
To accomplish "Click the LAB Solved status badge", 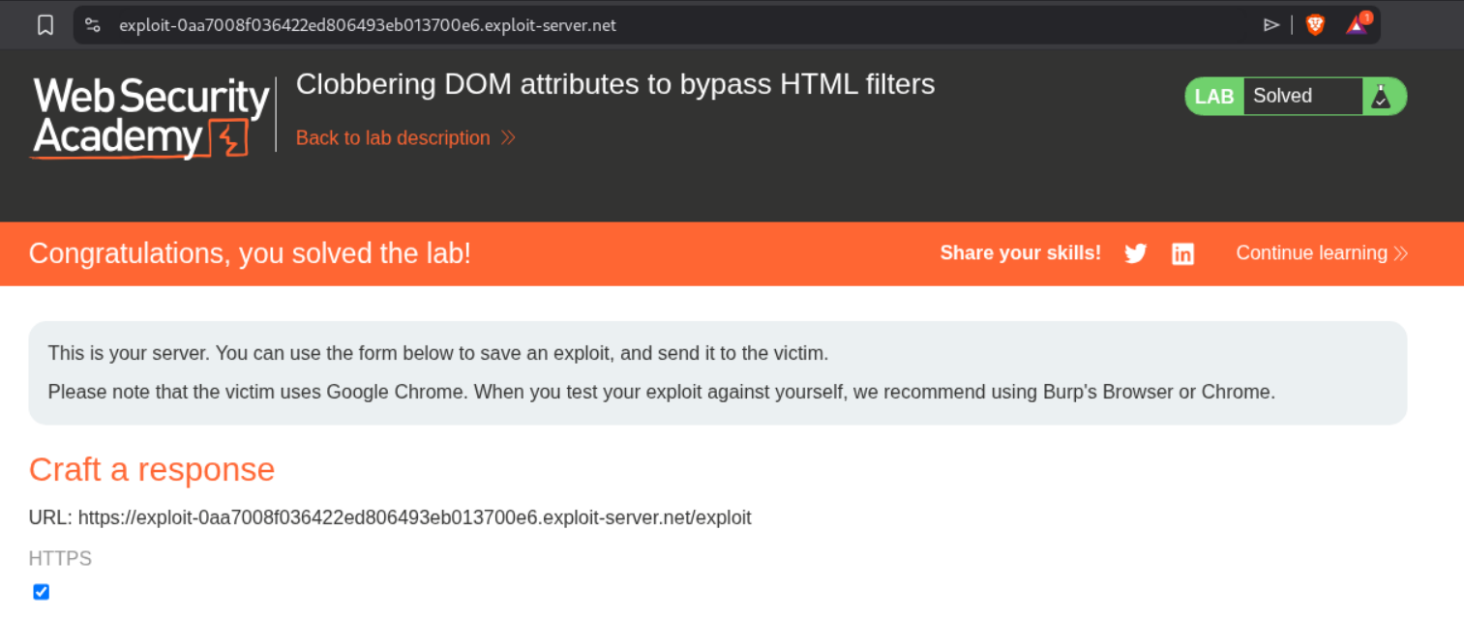I will click(x=1282, y=96).
